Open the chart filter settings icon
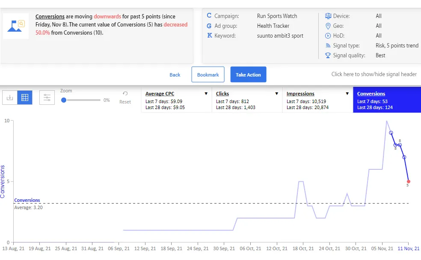Image resolution: width=421 pixels, height=260 pixels. [x=47, y=97]
